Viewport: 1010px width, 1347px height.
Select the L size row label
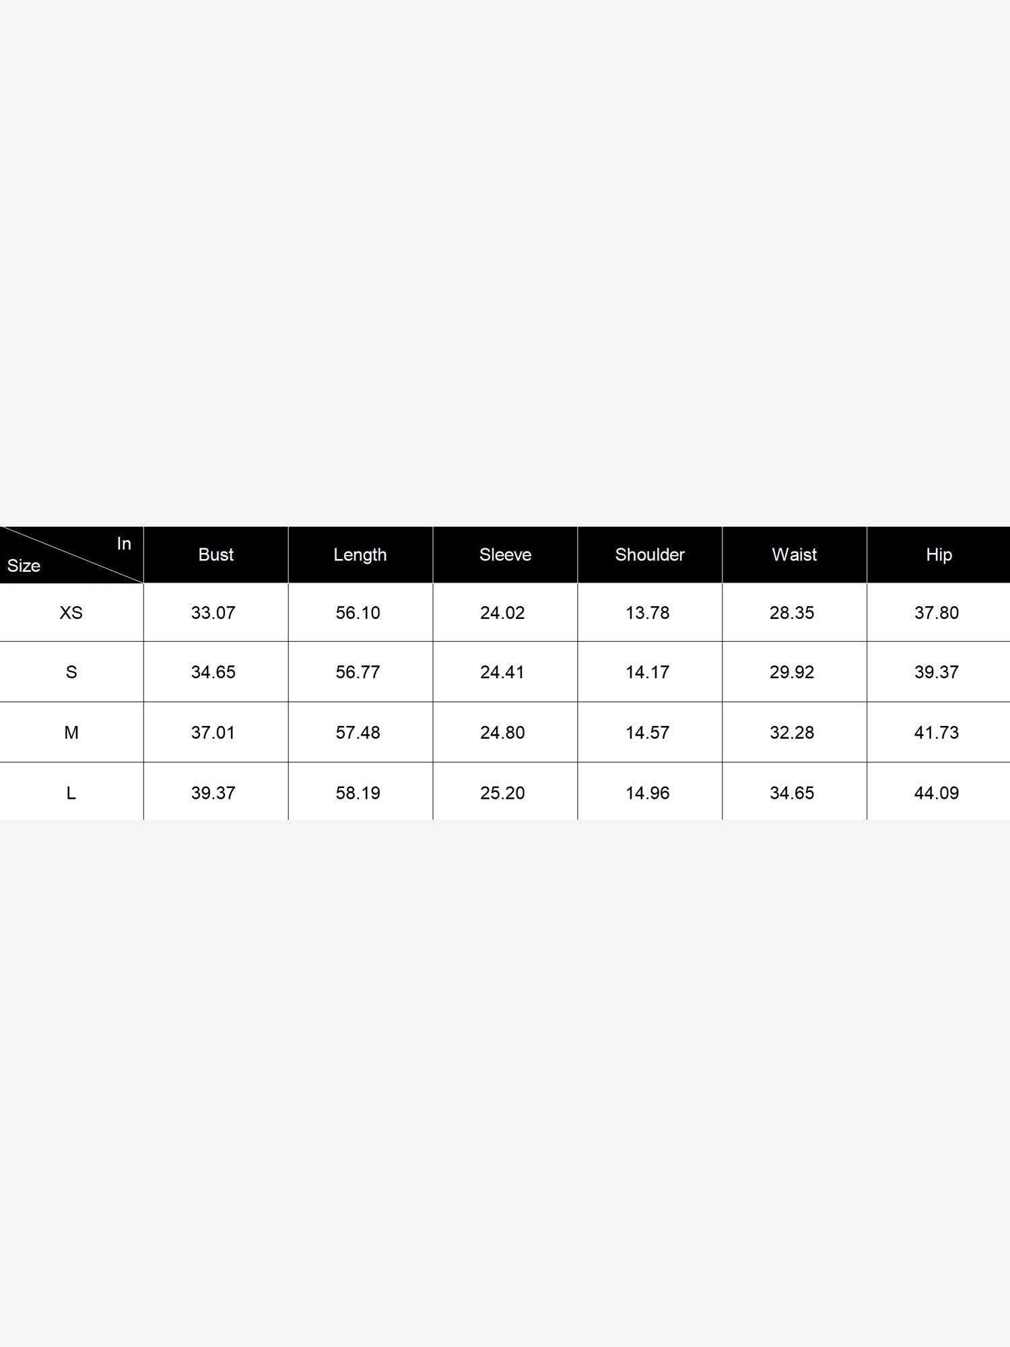[71, 793]
